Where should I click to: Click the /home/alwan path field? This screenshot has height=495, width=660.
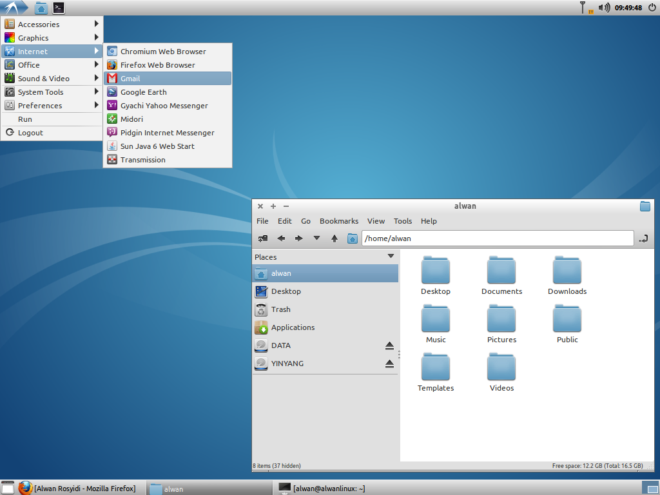click(498, 238)
